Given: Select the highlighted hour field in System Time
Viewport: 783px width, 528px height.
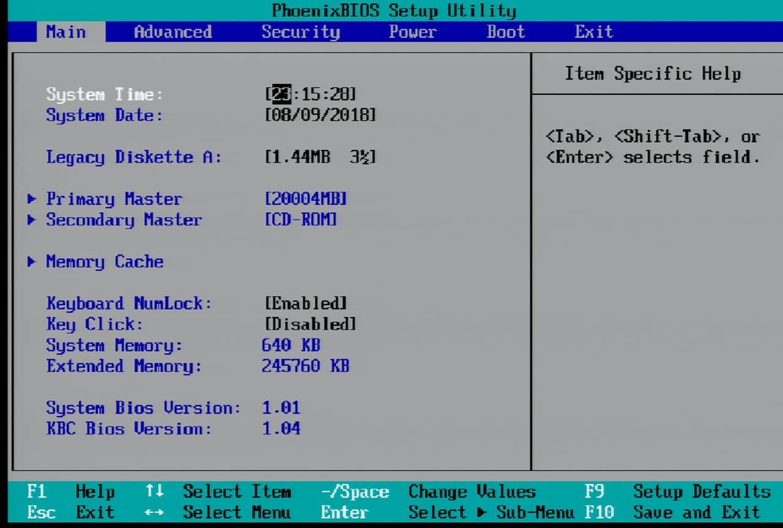Looking at the screenshot, I should click(x=281, y=94).
